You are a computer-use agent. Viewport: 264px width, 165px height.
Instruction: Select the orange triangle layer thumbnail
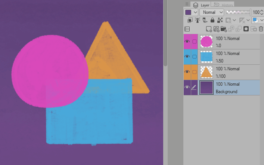(x=206, y=72)
